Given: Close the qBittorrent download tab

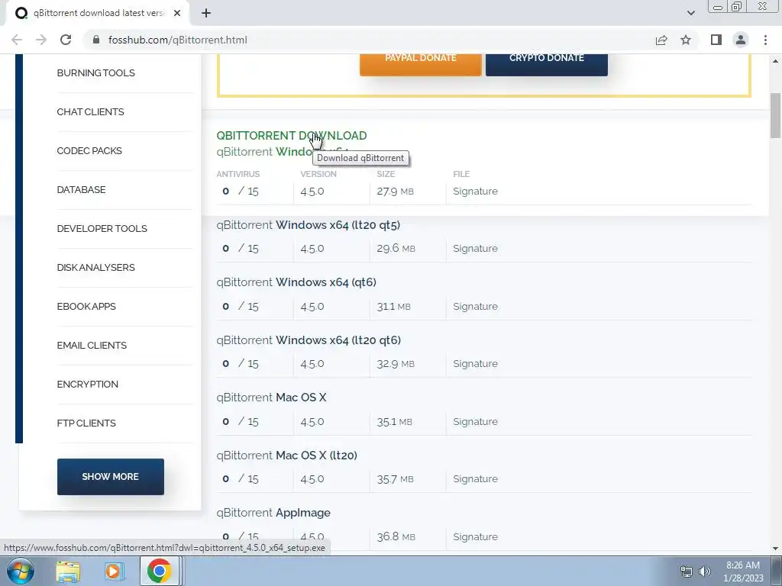Looking at the screenshot, I should 177,13.
